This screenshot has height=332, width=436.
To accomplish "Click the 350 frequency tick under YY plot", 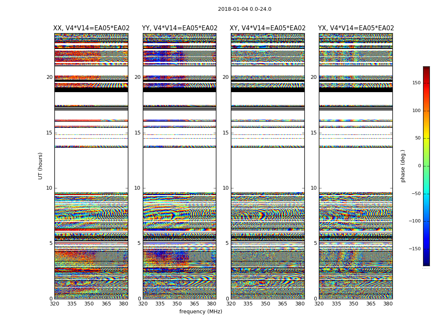I will (x=177, y=304).
